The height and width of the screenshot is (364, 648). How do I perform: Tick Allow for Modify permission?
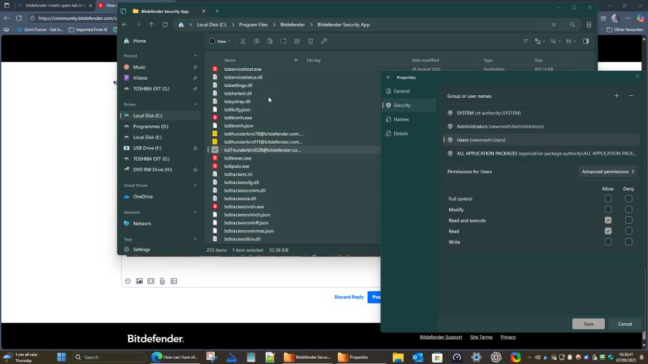pyautogui.click(x=608, y=209)
